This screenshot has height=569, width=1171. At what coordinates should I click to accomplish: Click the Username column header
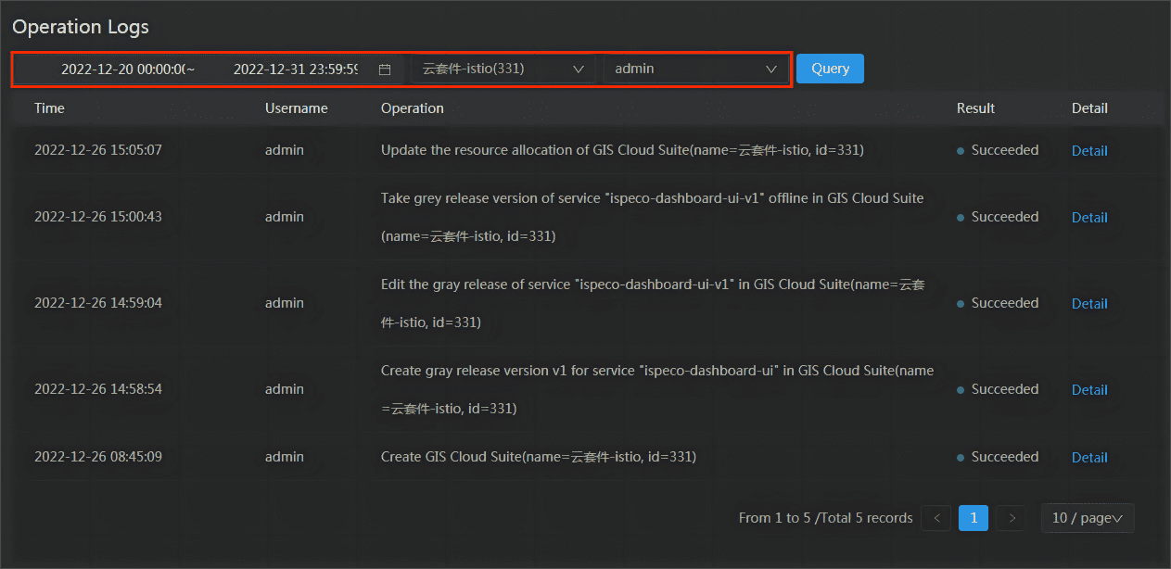point(297,108)
